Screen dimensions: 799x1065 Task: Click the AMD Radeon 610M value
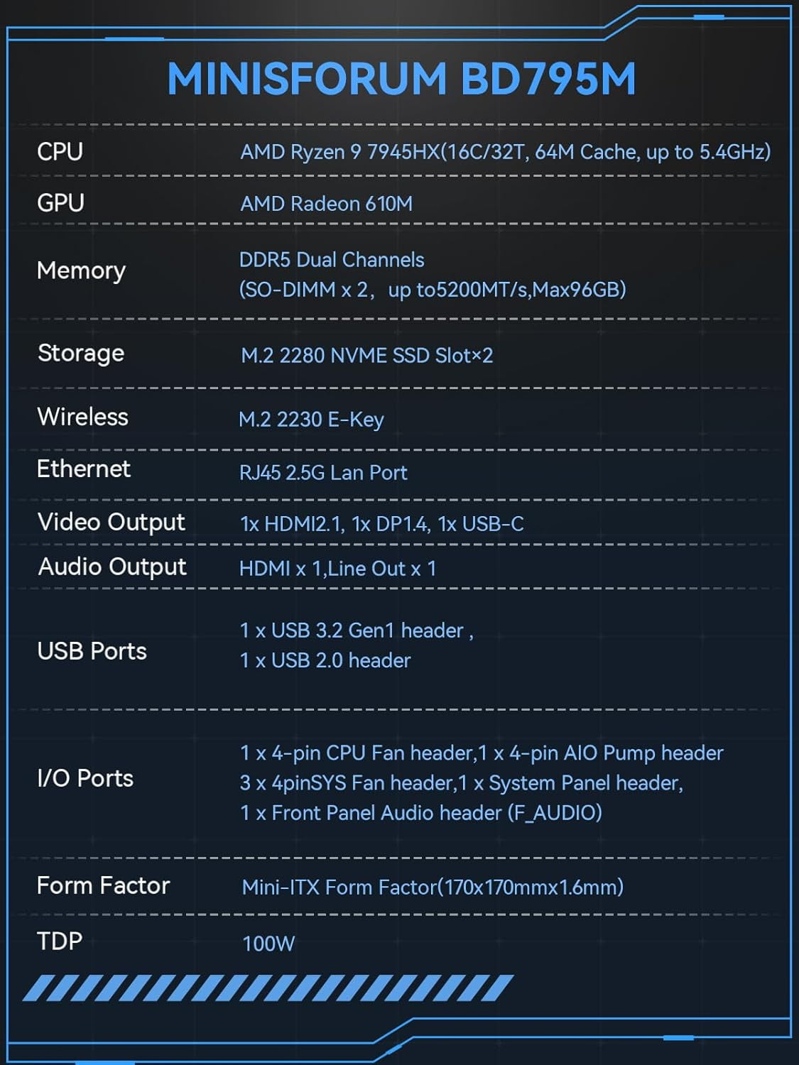click(326, 204)
